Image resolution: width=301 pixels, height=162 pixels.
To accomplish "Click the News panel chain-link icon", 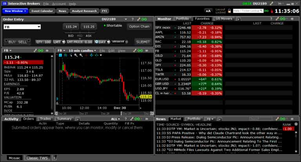I will (283, 119).
